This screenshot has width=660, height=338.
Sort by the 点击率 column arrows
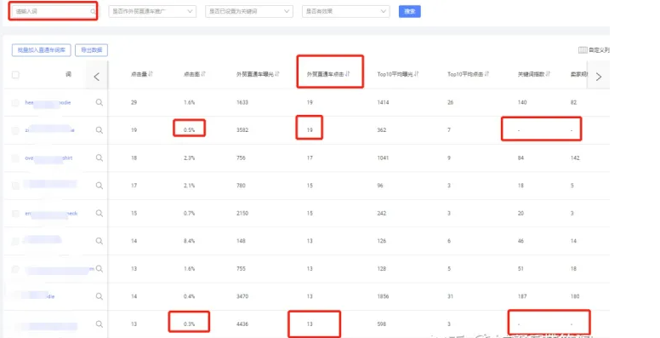(x=203, y=74)
